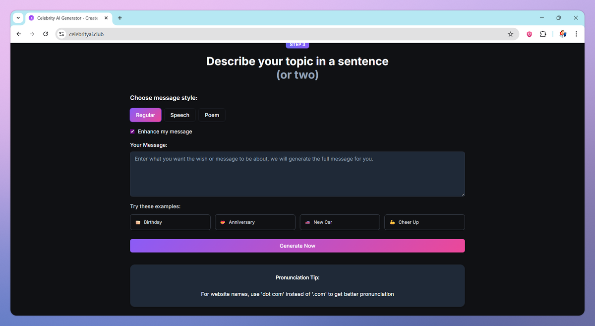Open the browser three-dot menu
Screen dimensions: 595x326
coord(576,34)
